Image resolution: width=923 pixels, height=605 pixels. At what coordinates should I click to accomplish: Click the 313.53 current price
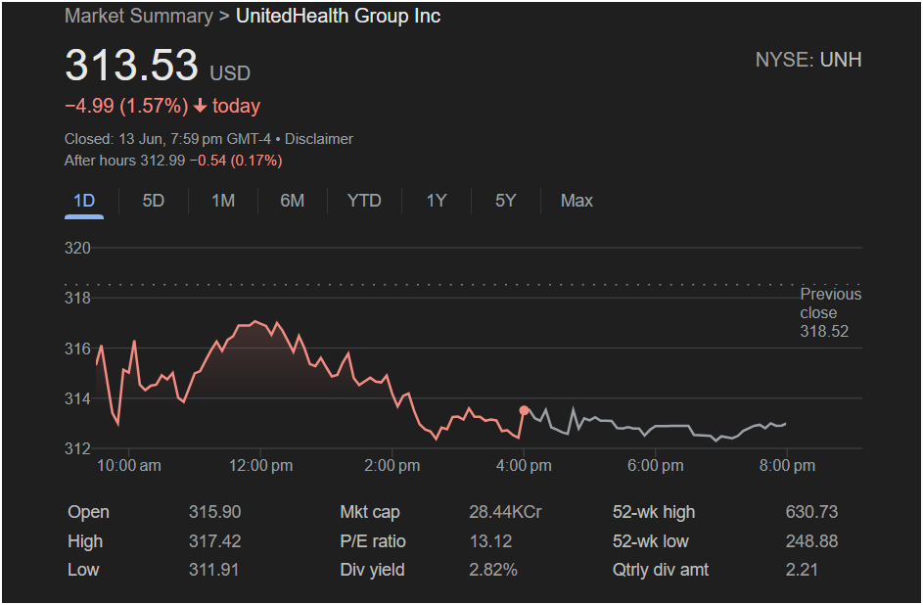click(x=131, y=65)
